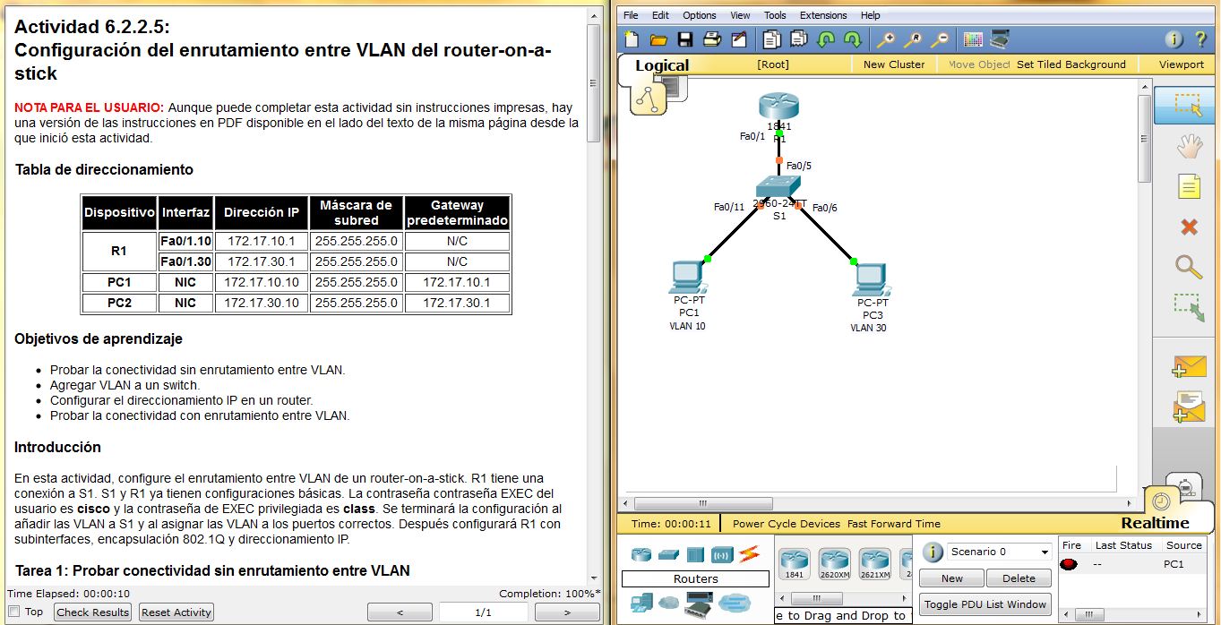Select the Resize Shape tool

(1187, 306)
